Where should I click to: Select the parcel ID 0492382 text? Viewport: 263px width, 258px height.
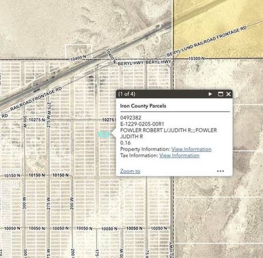131,118
